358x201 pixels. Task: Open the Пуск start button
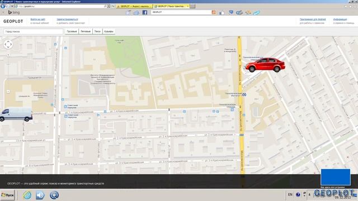click(x=7, y=195)
